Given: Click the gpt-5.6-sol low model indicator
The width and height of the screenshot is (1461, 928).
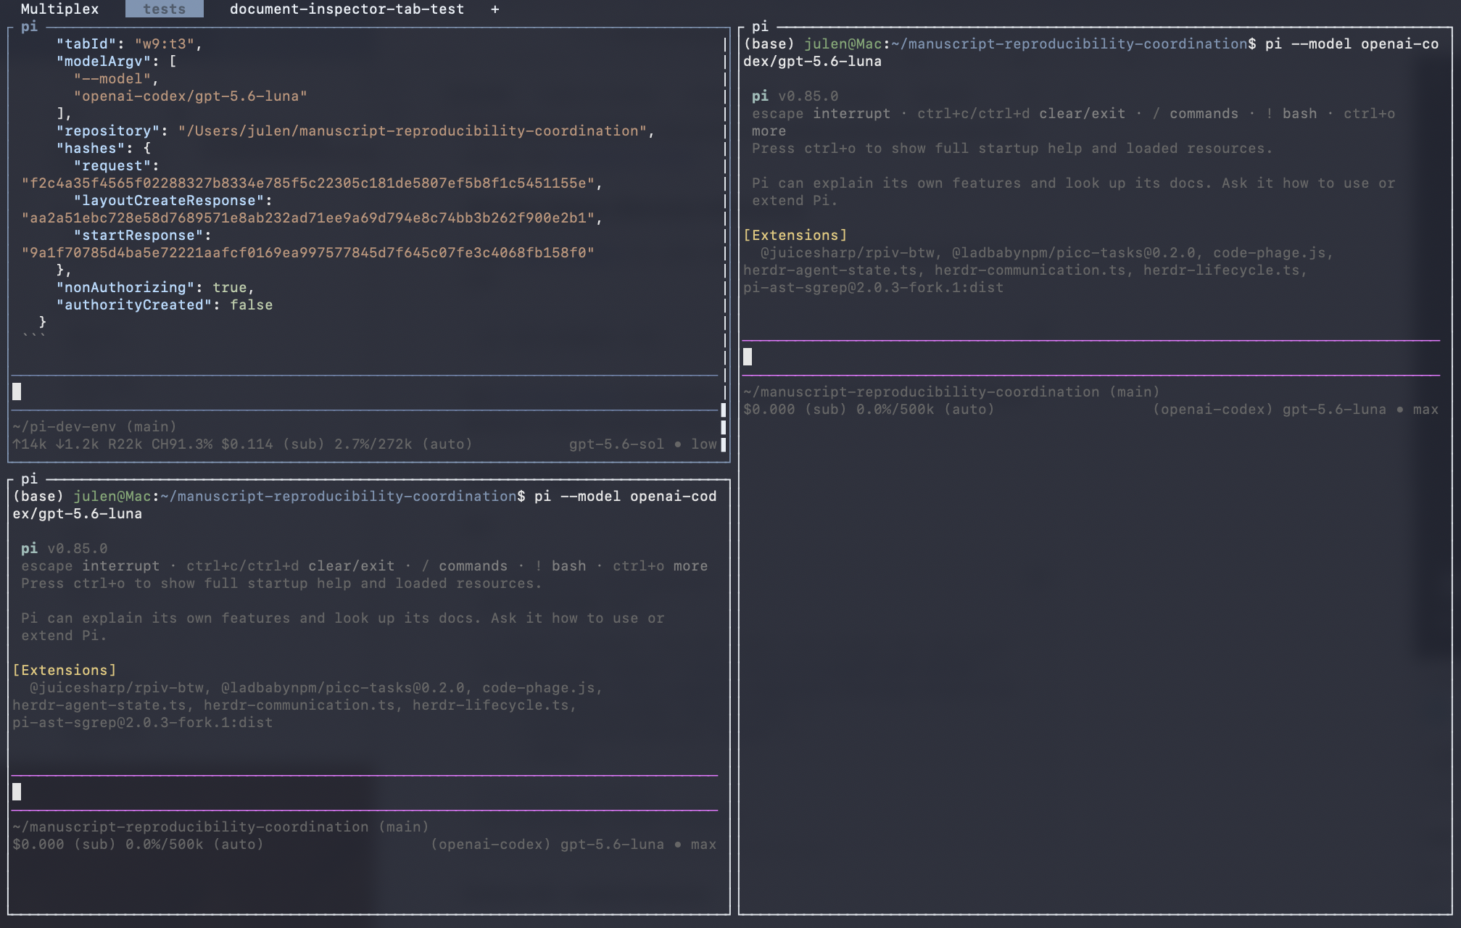Looking at the screenshot, I should click(642, 444).
